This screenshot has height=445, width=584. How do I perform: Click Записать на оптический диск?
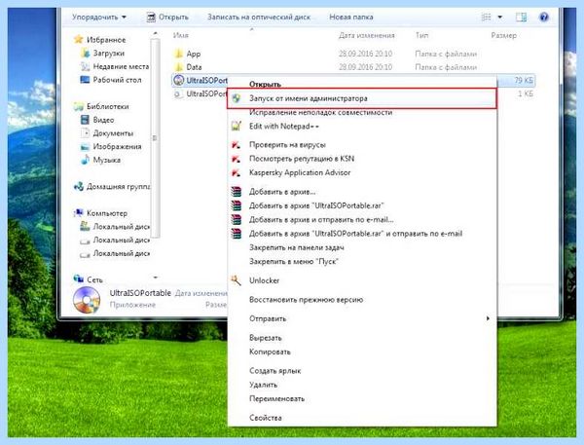coord(259,17)
